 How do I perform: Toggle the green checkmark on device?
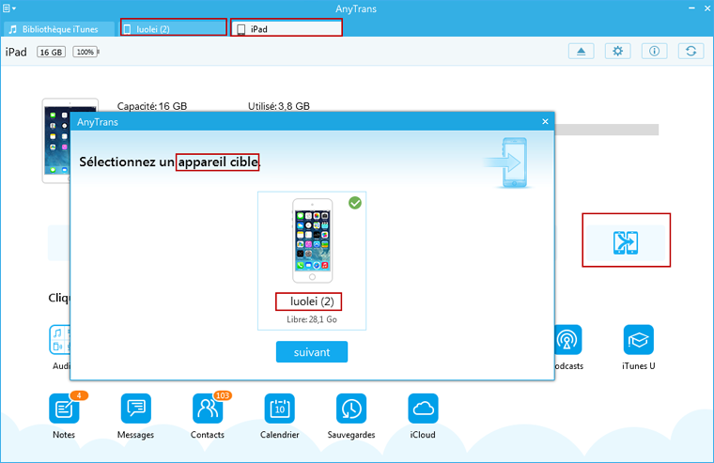point(355,203)
